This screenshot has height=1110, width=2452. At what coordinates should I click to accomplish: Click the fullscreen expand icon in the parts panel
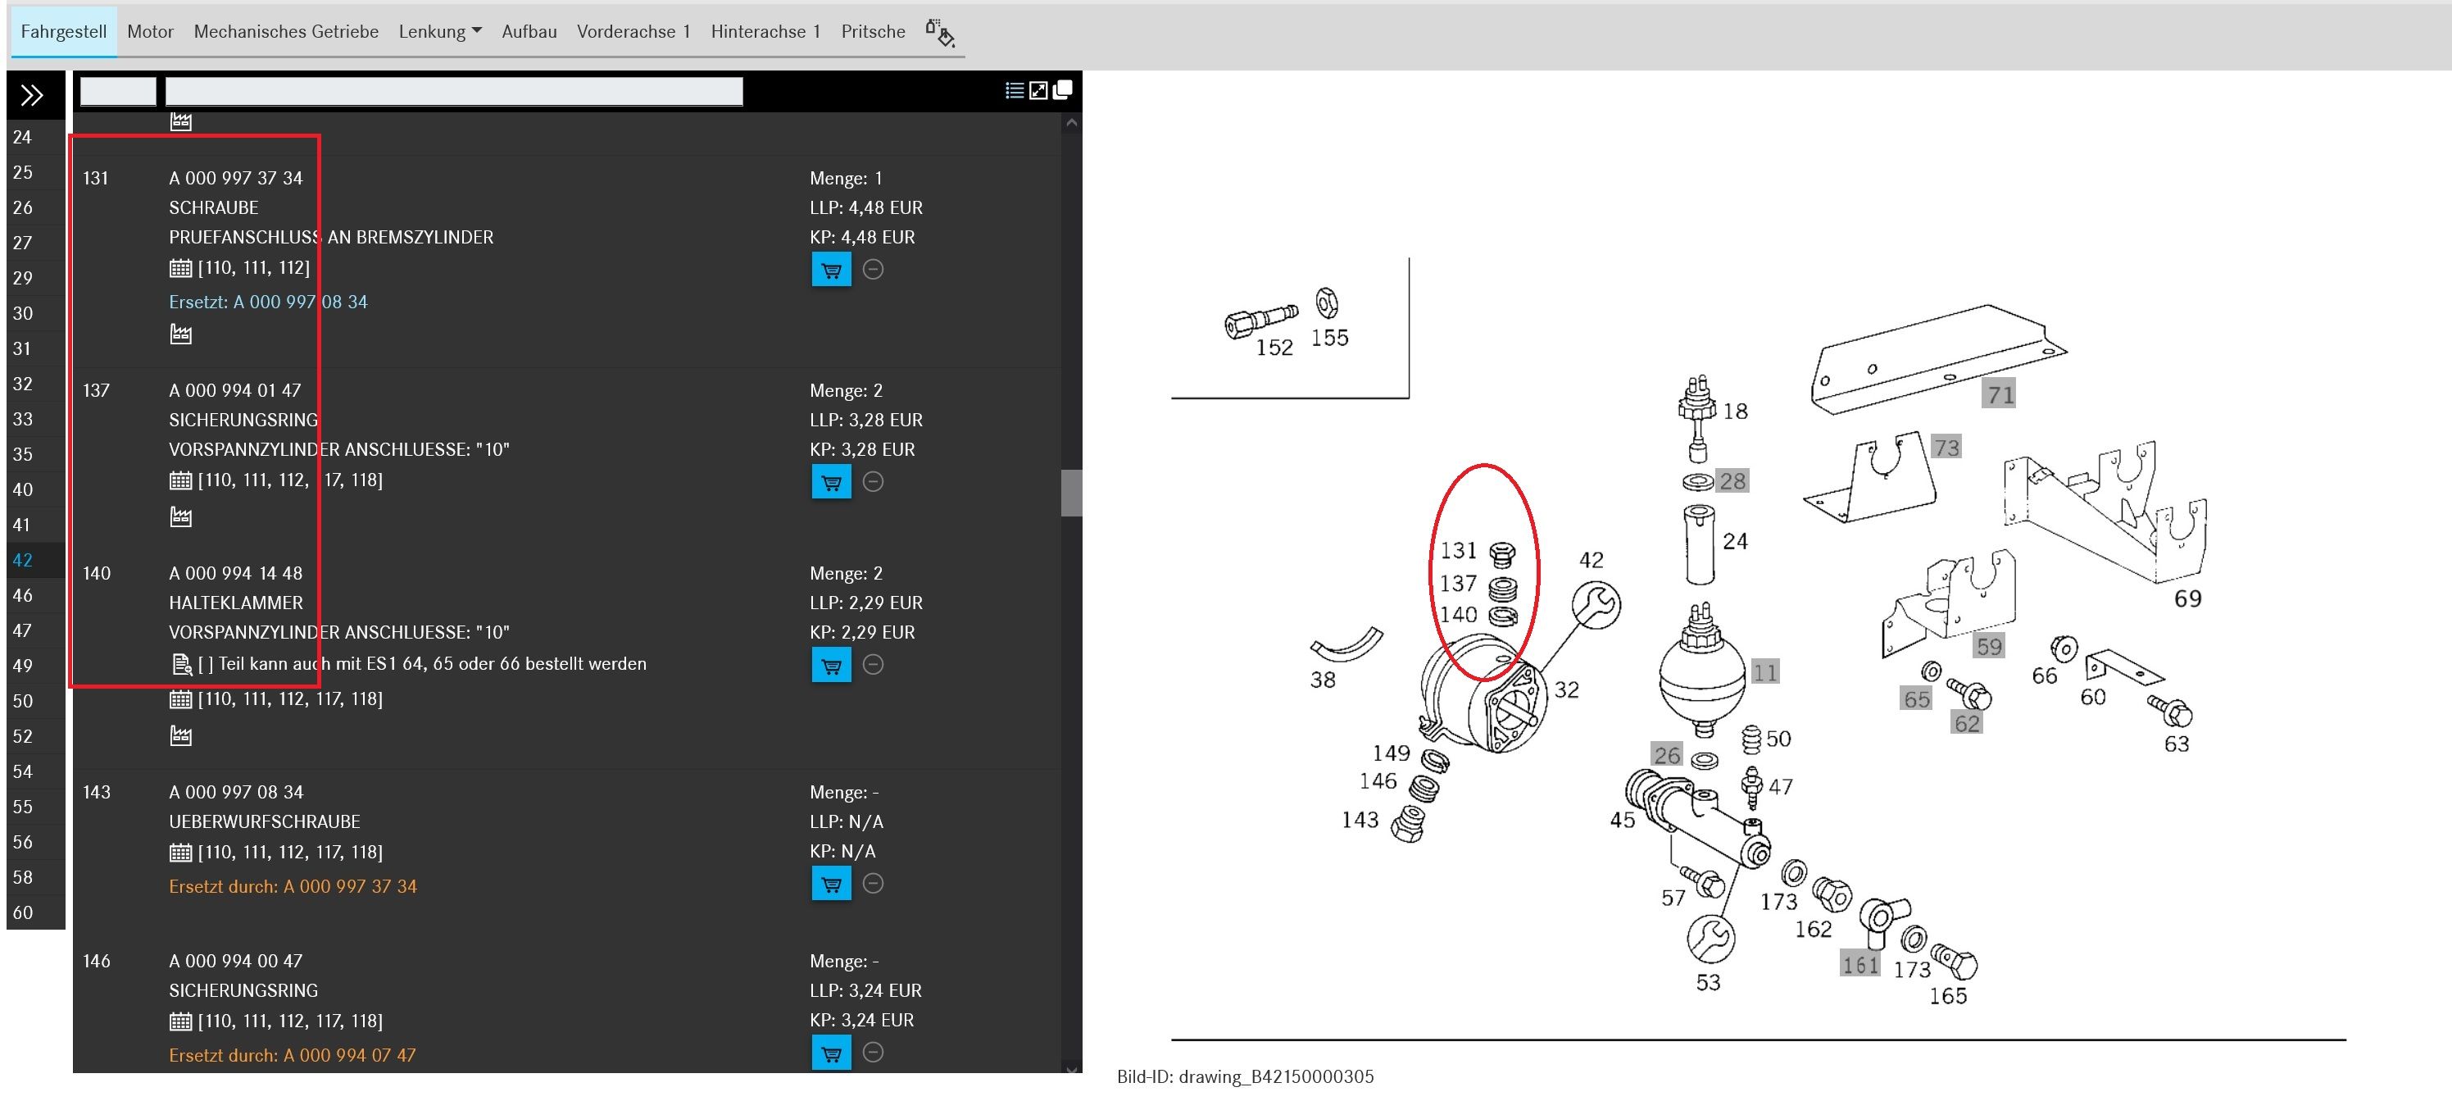pos(1038,90)
